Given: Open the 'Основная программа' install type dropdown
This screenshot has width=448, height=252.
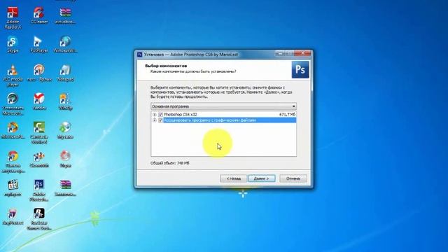Looking at the screenshot, I should point(223,106).
